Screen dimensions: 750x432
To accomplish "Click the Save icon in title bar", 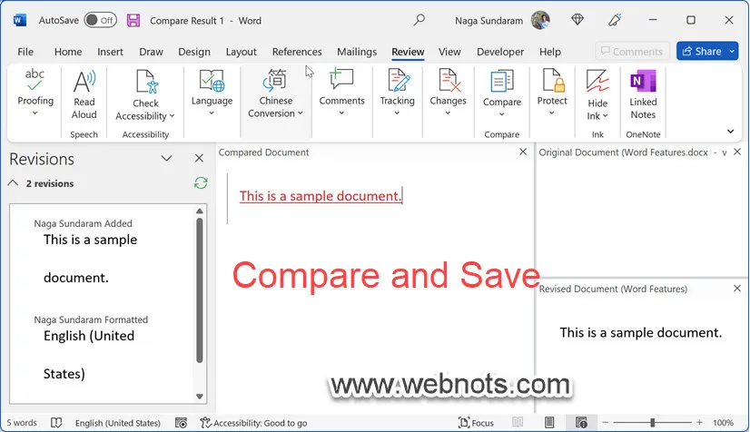I will tap(133, 20).
